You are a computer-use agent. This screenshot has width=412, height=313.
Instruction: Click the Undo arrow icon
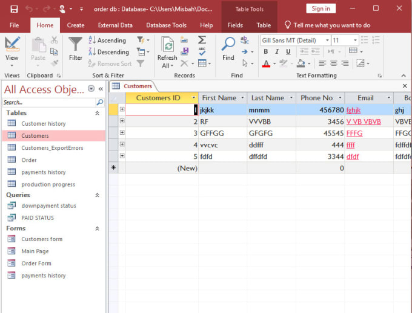click(29, 9)
